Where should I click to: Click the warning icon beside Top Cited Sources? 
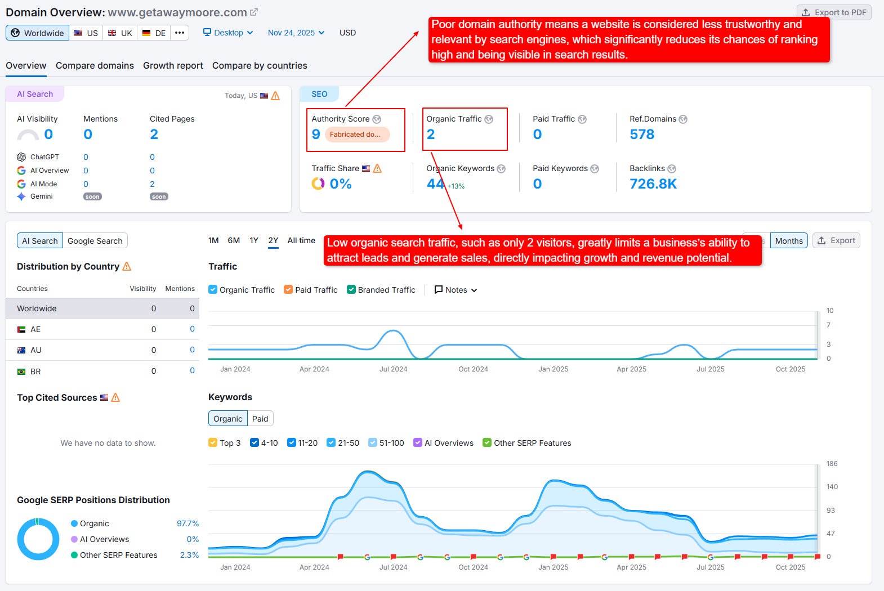point(115,397)
